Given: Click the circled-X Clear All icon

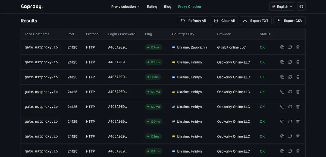Looking at the screenshot, I should point(216,20).
